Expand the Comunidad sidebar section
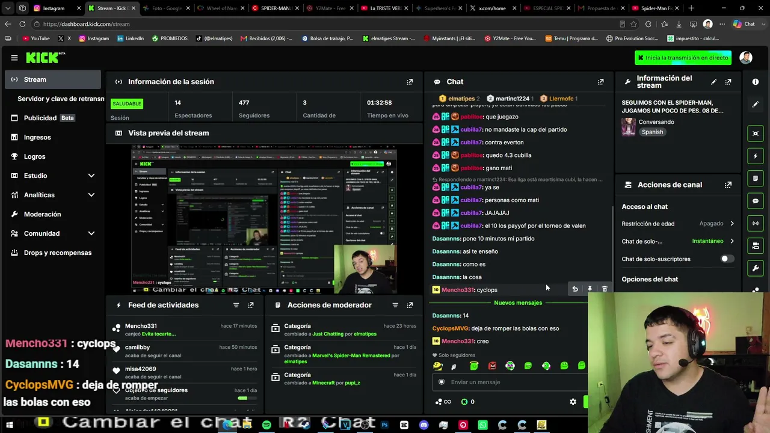 click(91, 233)
